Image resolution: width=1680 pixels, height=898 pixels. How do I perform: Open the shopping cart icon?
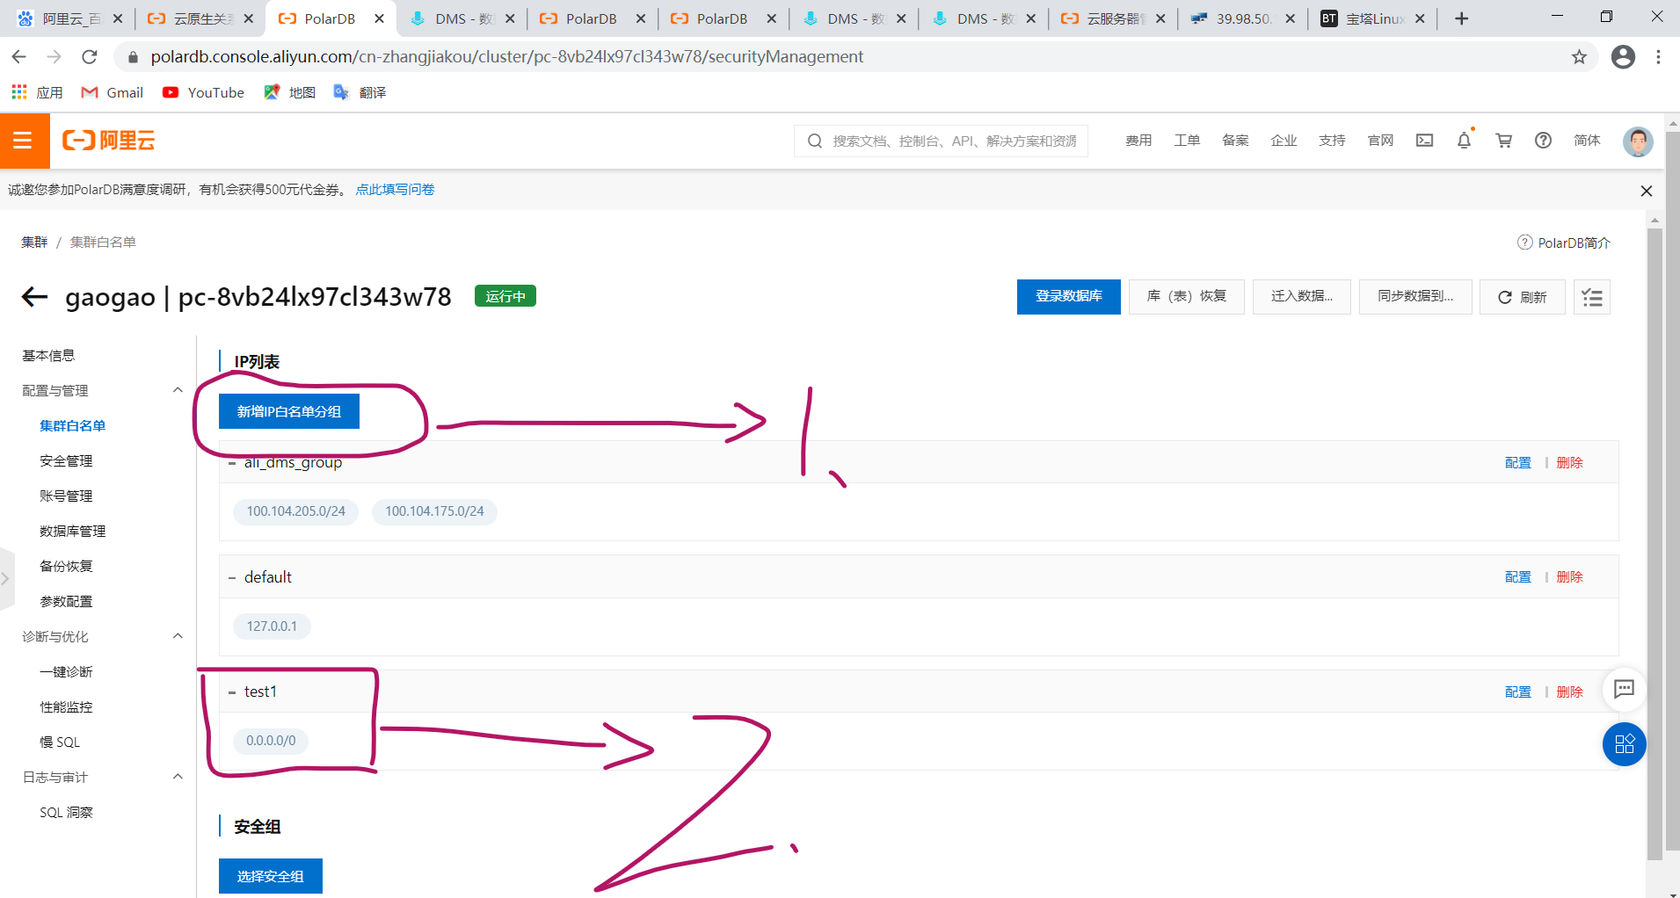[x=1503, y=141]
